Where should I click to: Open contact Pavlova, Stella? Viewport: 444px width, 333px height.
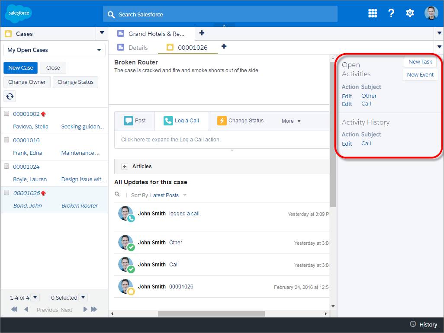tap(31, 127)
